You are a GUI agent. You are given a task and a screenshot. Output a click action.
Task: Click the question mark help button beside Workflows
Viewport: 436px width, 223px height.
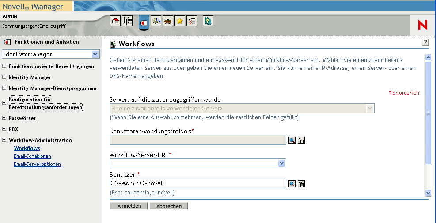pyautogui.click(x=425, y=42)
